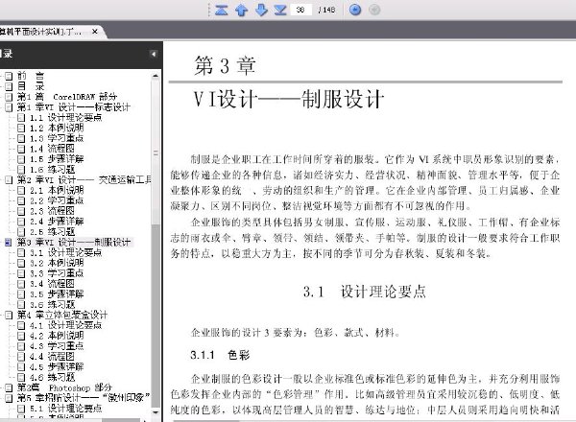The height and width of the screenshot is (422, 576).
Task: Open bookmark 2.4 步骤详解
Action: coord(57,222)
